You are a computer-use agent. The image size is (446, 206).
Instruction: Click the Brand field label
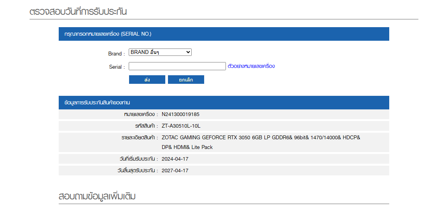[117, 54]
